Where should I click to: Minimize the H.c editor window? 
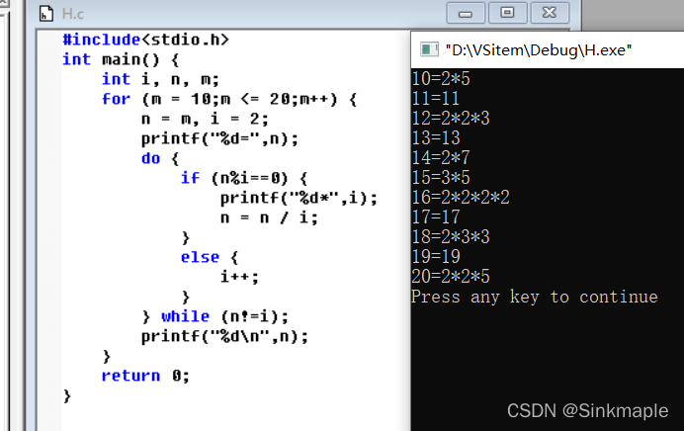[x=466, y=13]
